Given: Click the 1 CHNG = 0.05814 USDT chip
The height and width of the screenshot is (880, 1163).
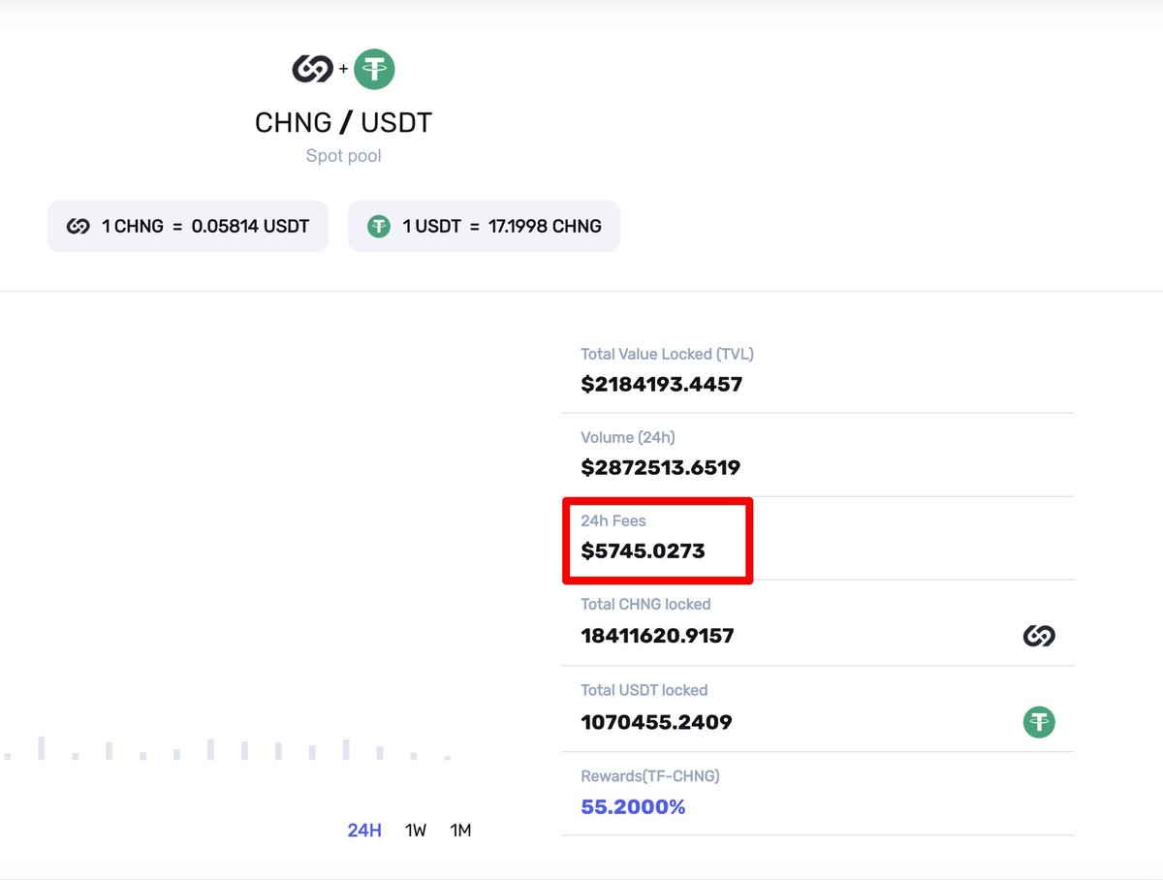Looking at the screenshot, I should 188,227.
